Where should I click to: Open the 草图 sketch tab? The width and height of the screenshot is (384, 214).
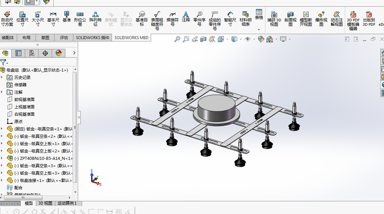click(x=45, y=38)
